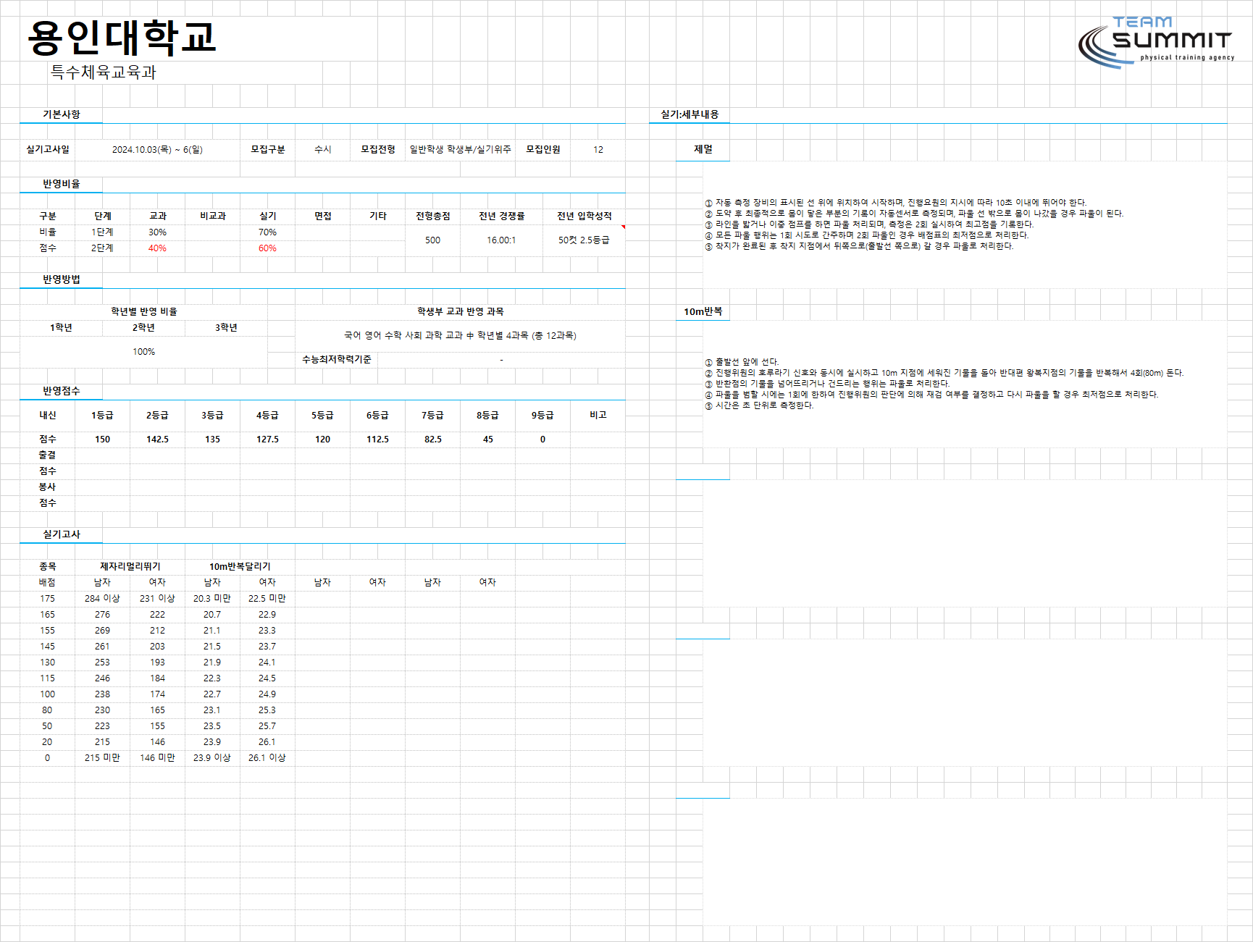Select the 22.5 미만 cell
1253x942 pixels.
(267, 598)
